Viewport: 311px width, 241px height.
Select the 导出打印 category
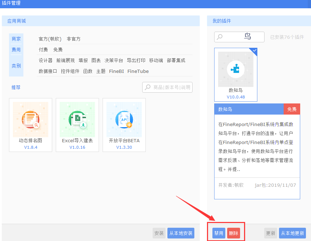click(136, 60)
